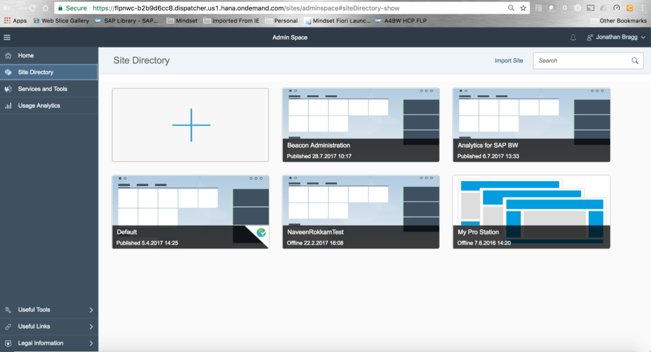This screenshot has height=352, width=651.
Task: Click the browser reload button
Action: point(32,8)
